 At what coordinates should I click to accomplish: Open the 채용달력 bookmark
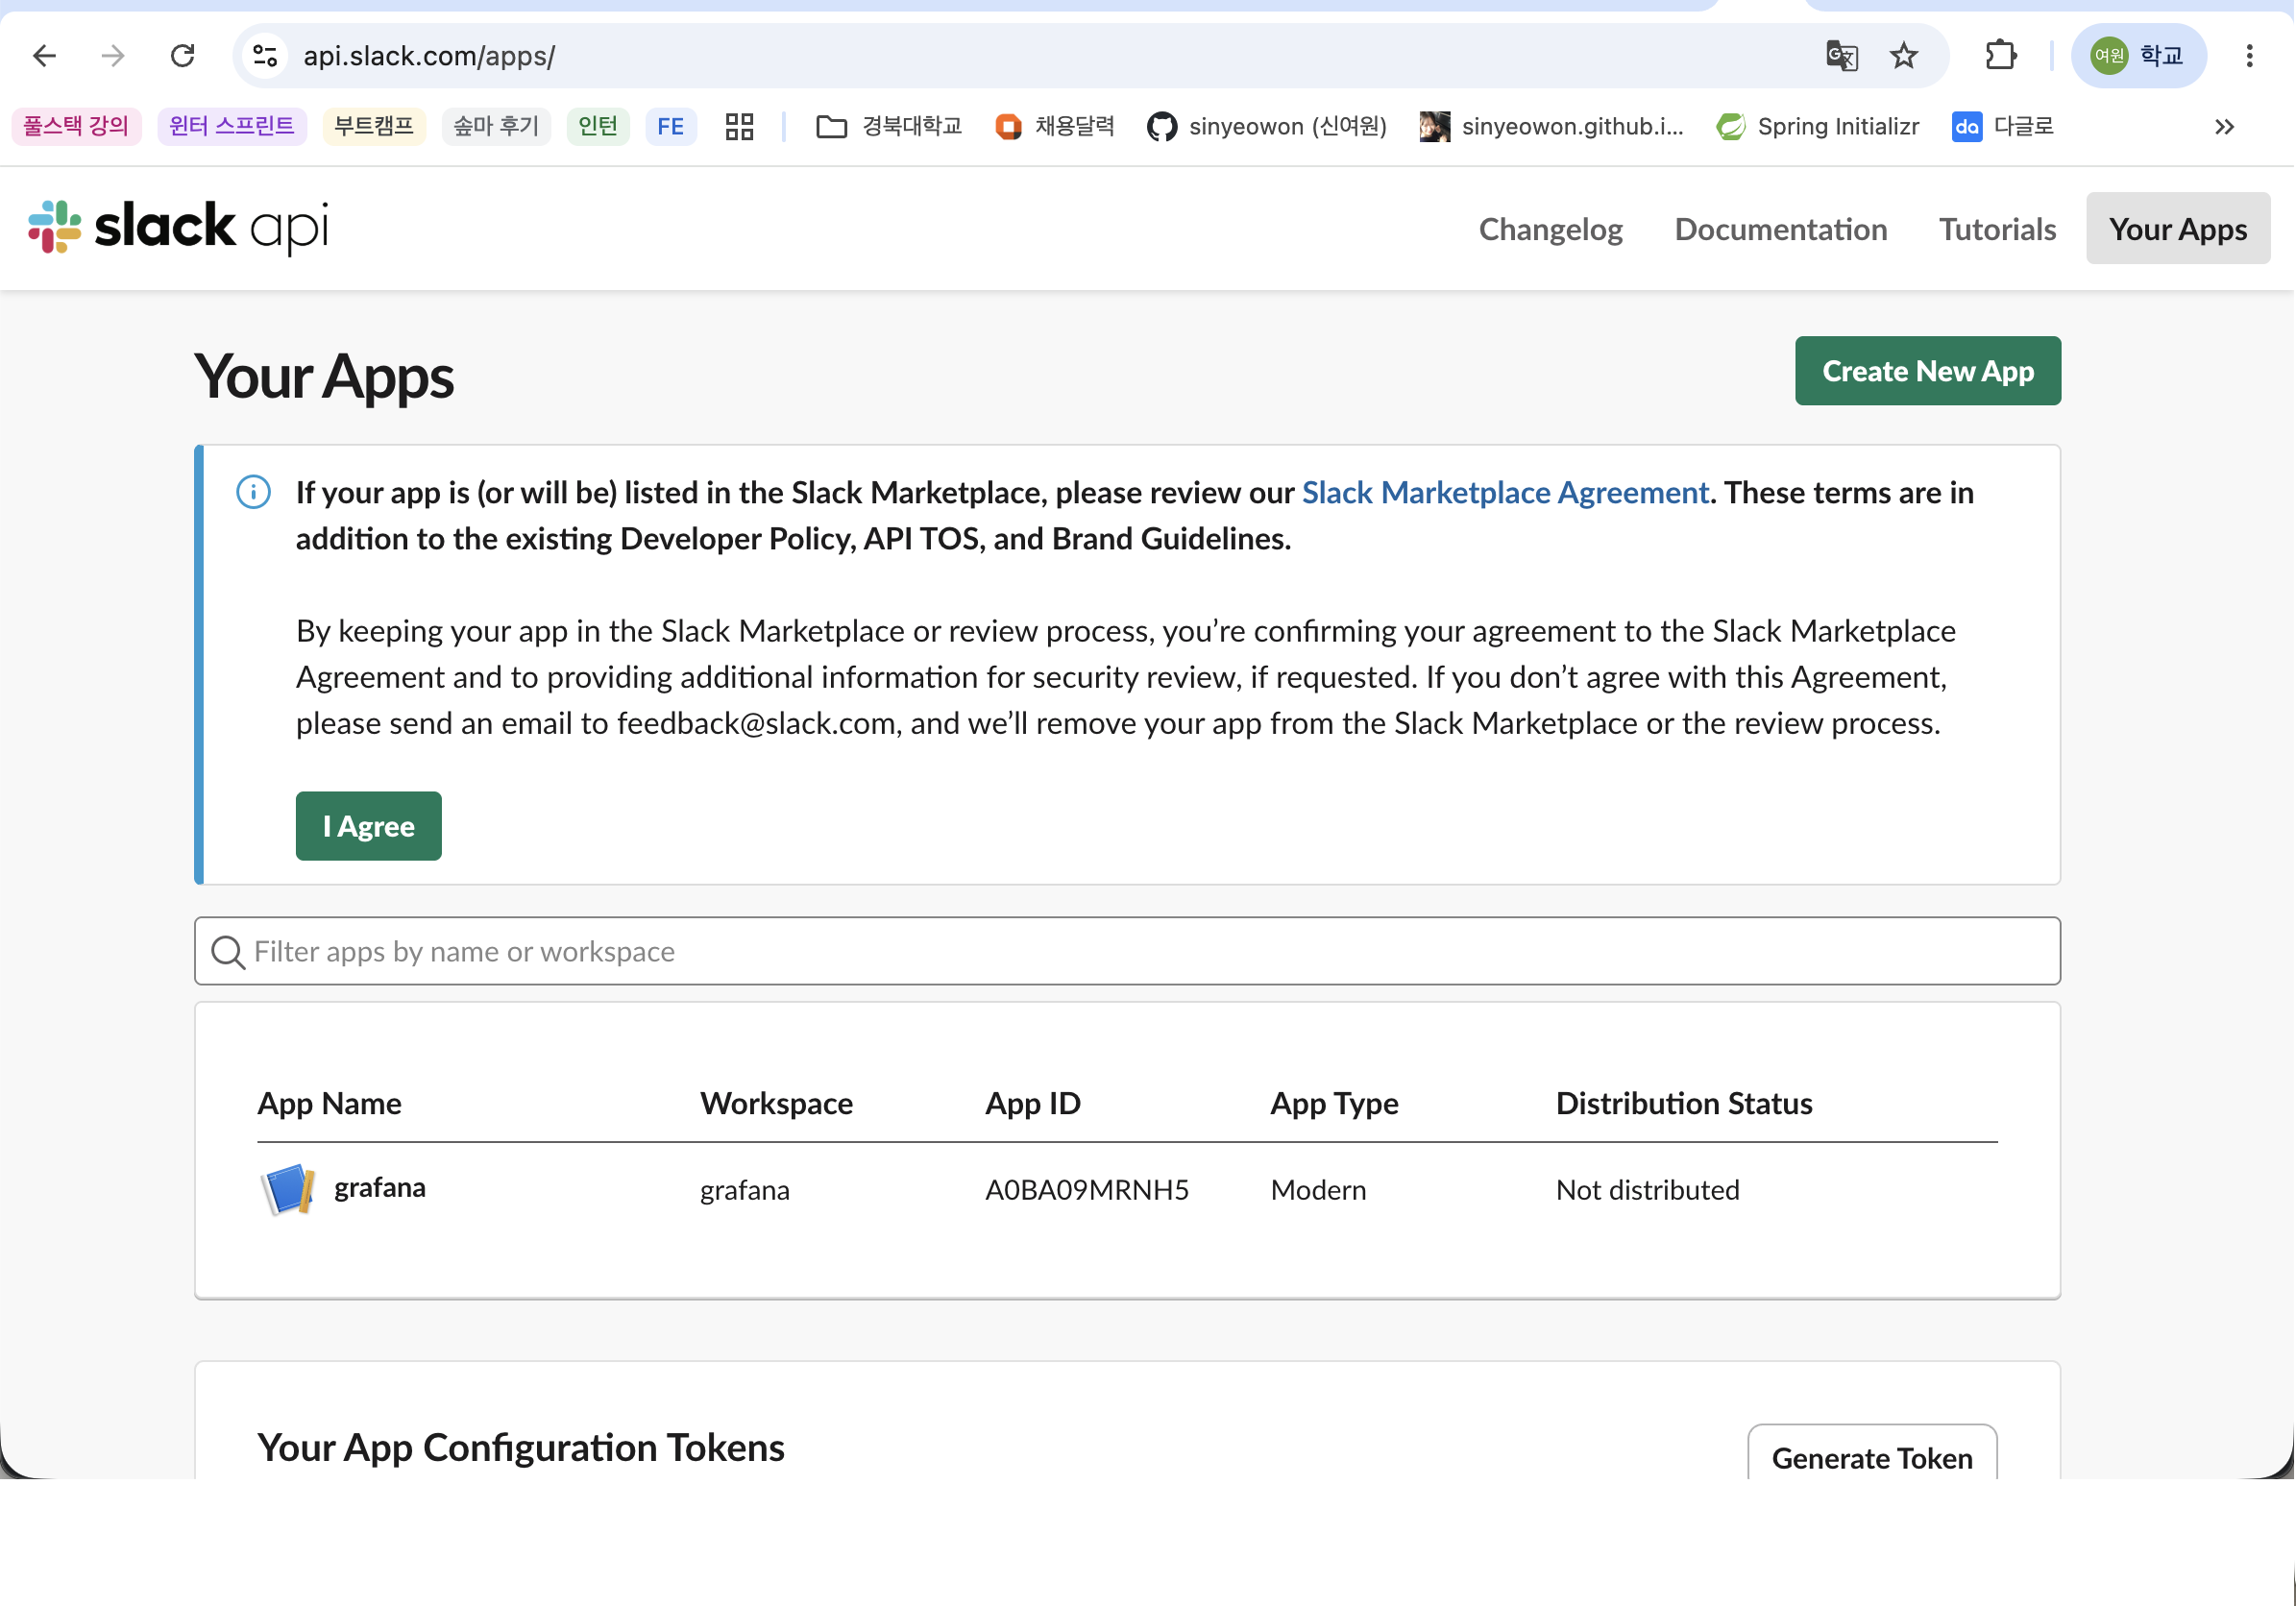tap(1055, 127)
